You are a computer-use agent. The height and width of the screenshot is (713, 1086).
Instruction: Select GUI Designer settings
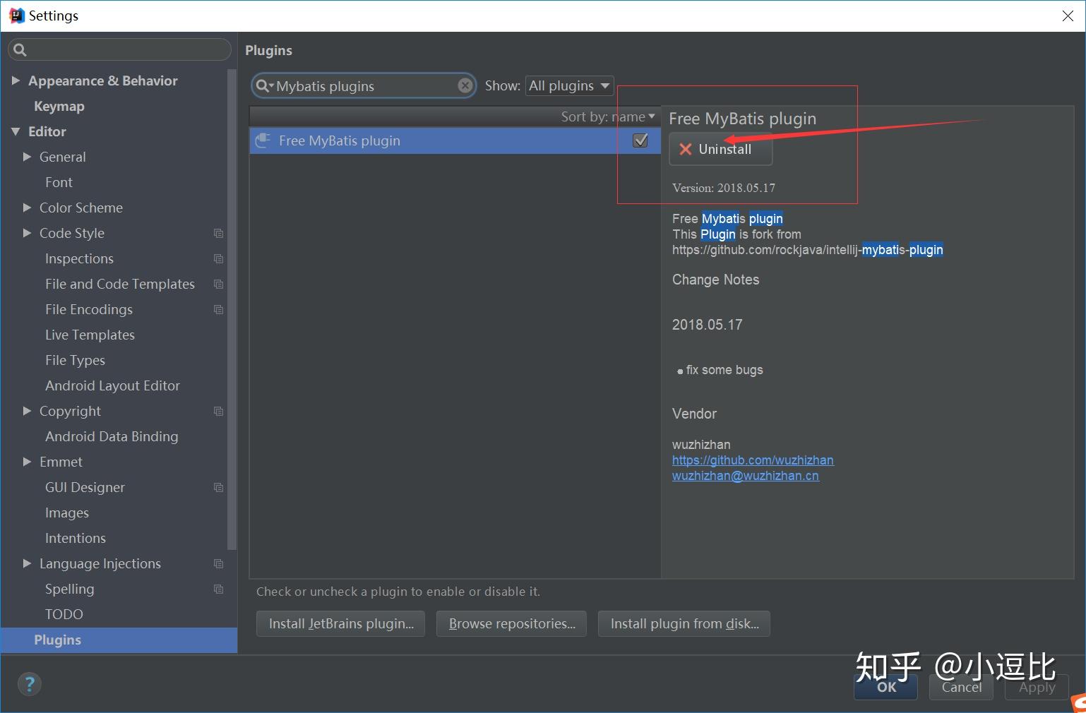[85, 487]
